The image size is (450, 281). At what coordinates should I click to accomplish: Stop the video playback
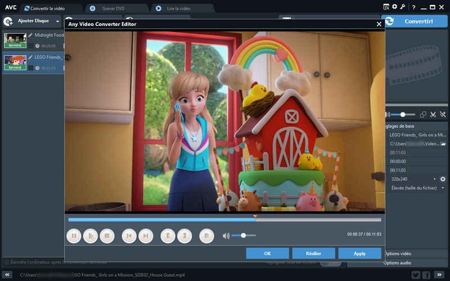[107, 236]
